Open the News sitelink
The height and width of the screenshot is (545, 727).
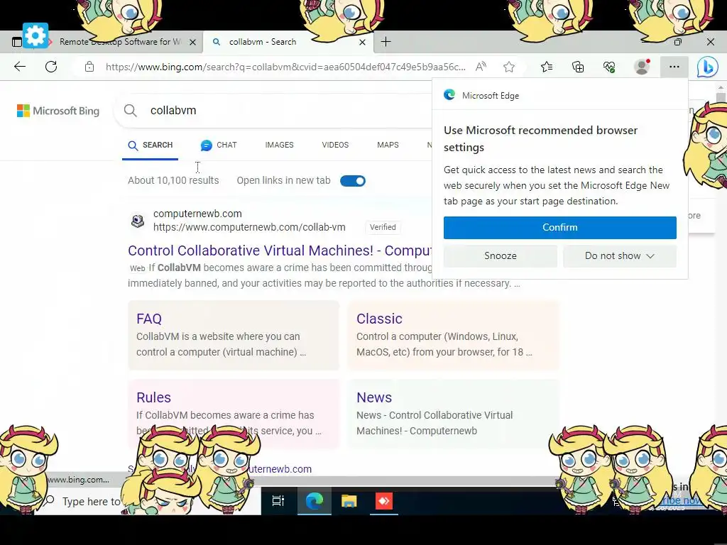click(374, 397)
